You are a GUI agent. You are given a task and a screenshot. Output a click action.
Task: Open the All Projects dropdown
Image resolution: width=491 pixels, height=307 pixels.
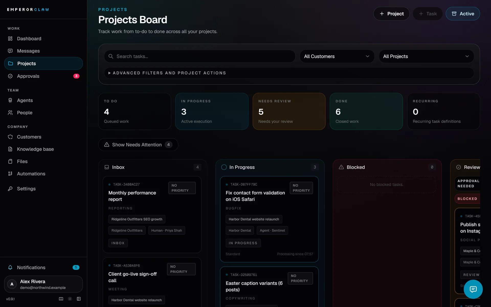point(426,56)
